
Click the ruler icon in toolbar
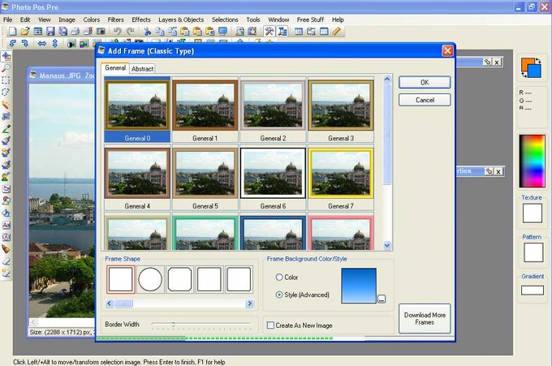[337, 32]
